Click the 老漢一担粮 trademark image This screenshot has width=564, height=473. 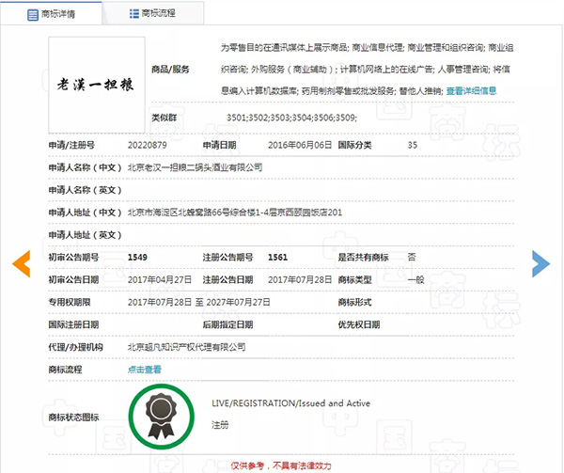click(97, 82)
